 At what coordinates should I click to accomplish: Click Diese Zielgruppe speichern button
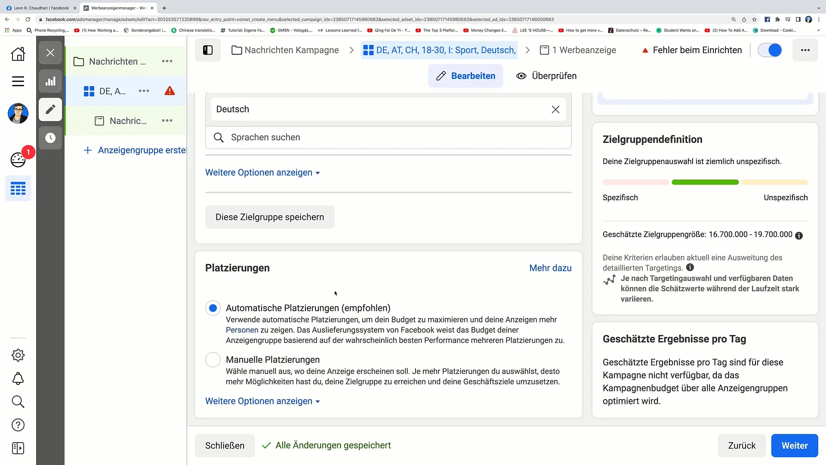[x=270, y=217]
